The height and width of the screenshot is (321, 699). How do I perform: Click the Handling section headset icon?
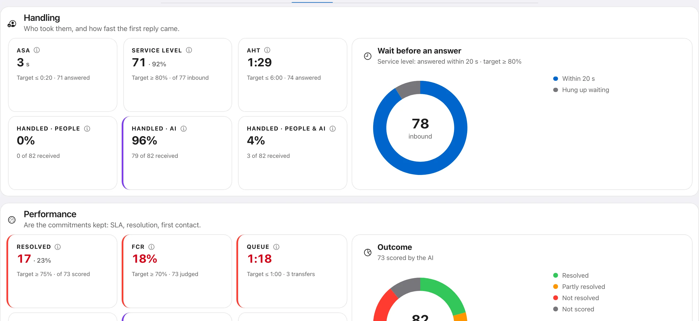[12, 24]
